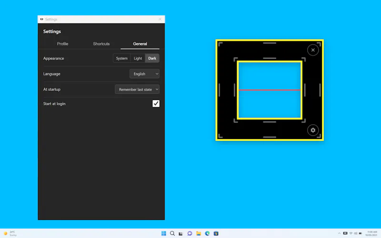
Task: Uncheck the Start at login checkbox
Action: point(156,103)
